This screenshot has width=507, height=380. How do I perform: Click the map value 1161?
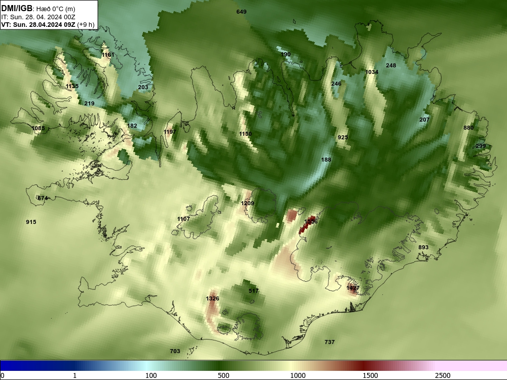click(108, 55)
